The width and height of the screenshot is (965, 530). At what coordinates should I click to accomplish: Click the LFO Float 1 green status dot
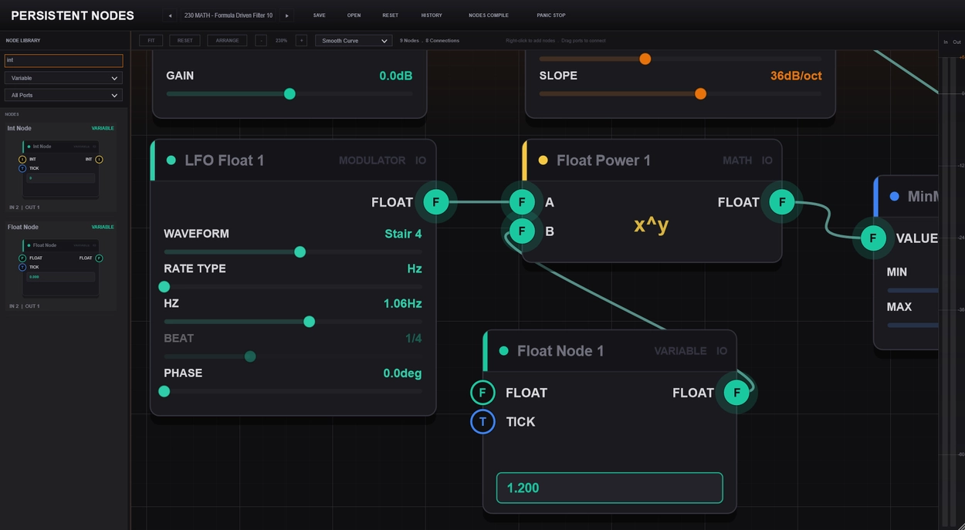tap(171, 160)
